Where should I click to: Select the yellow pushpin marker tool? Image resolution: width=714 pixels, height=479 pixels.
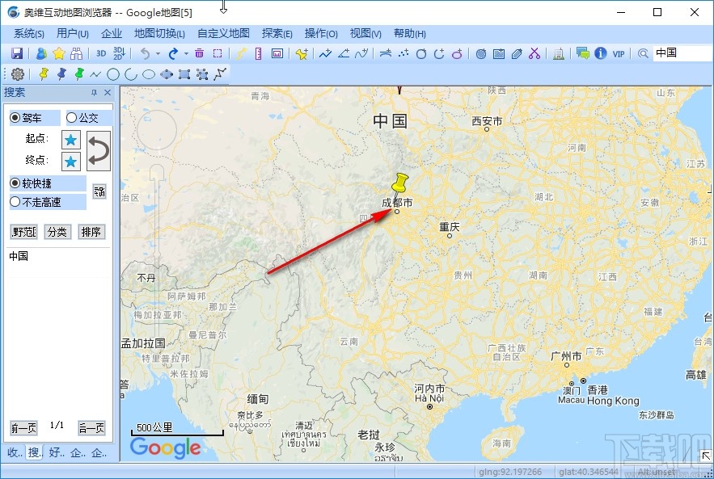44,74
